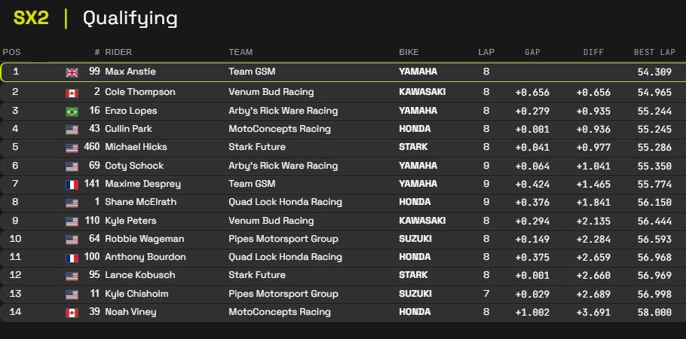Click the Canadian flag next to Cole Thompson
Screen dimensions: 686x339
[72, 93]
